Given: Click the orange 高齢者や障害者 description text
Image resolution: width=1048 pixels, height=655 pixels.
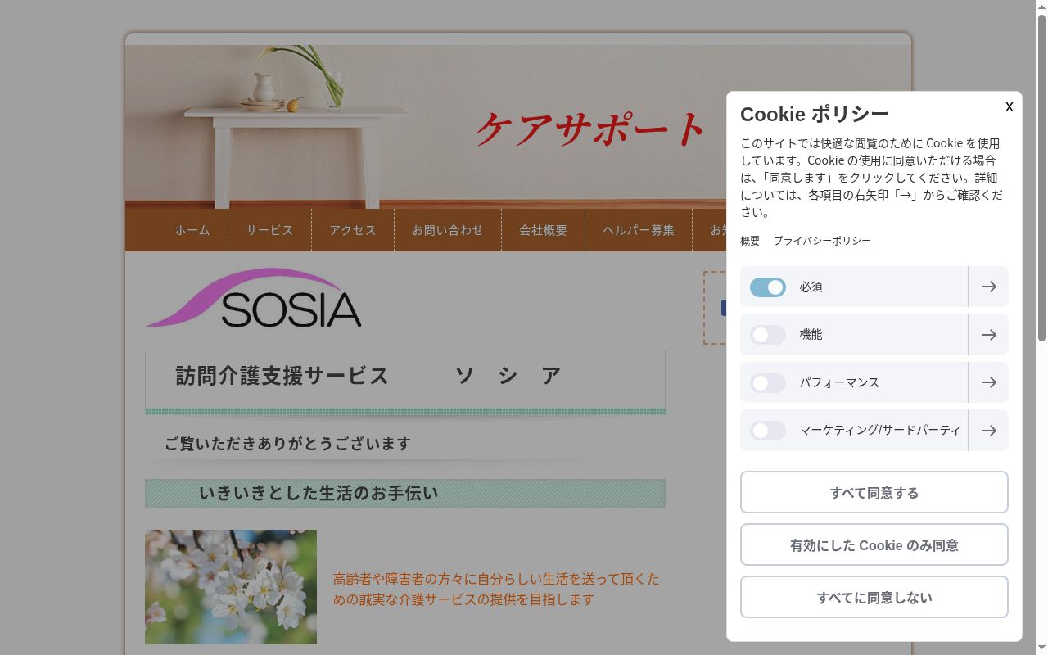Looking at the screenshot, I should (x=496, y=589).
